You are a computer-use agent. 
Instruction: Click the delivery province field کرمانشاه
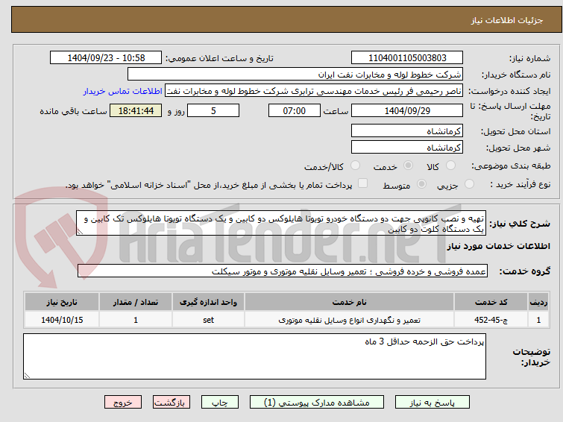[x=407, y=131]
